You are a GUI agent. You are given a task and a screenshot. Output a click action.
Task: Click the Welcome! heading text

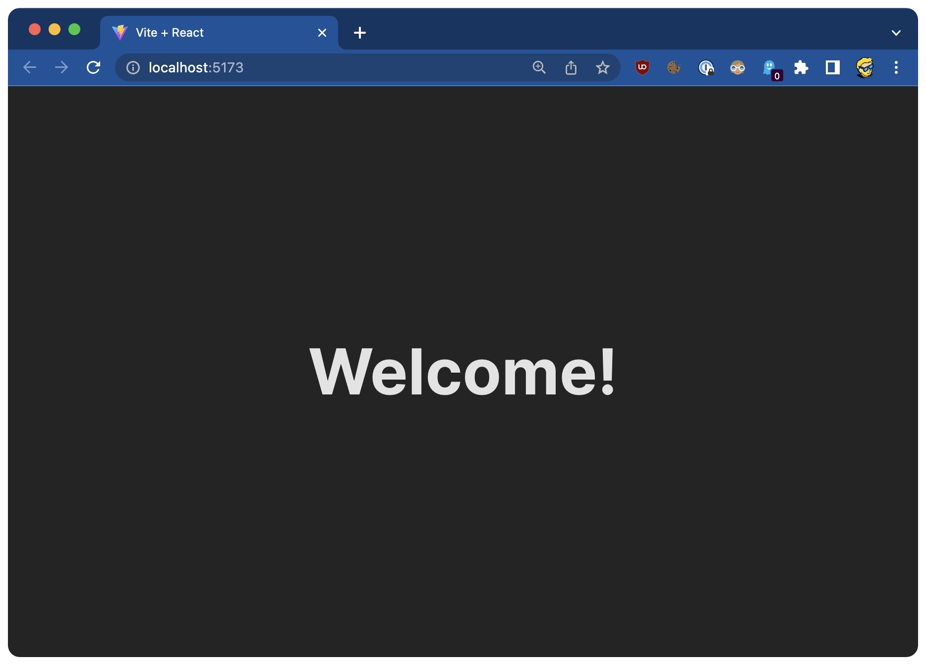[x=463, y=372]
